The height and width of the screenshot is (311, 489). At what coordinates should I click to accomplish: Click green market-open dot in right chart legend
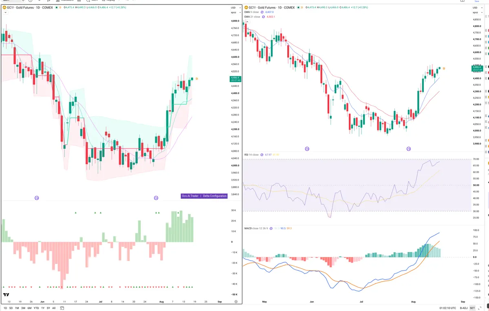tap(298, 7)
